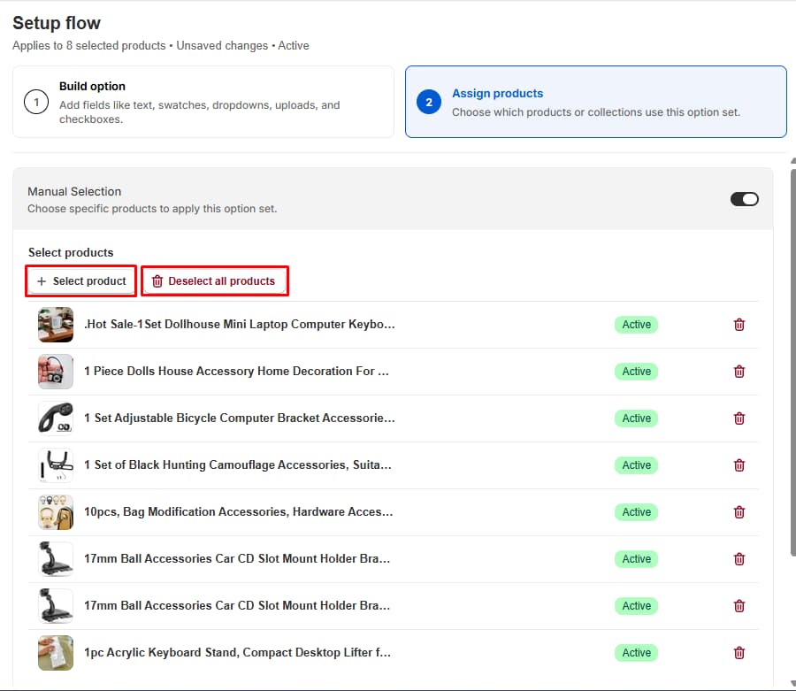Open the bicycle computer bracket thumbnail
The width and height of the screenshot is (796, 691).
56,418
